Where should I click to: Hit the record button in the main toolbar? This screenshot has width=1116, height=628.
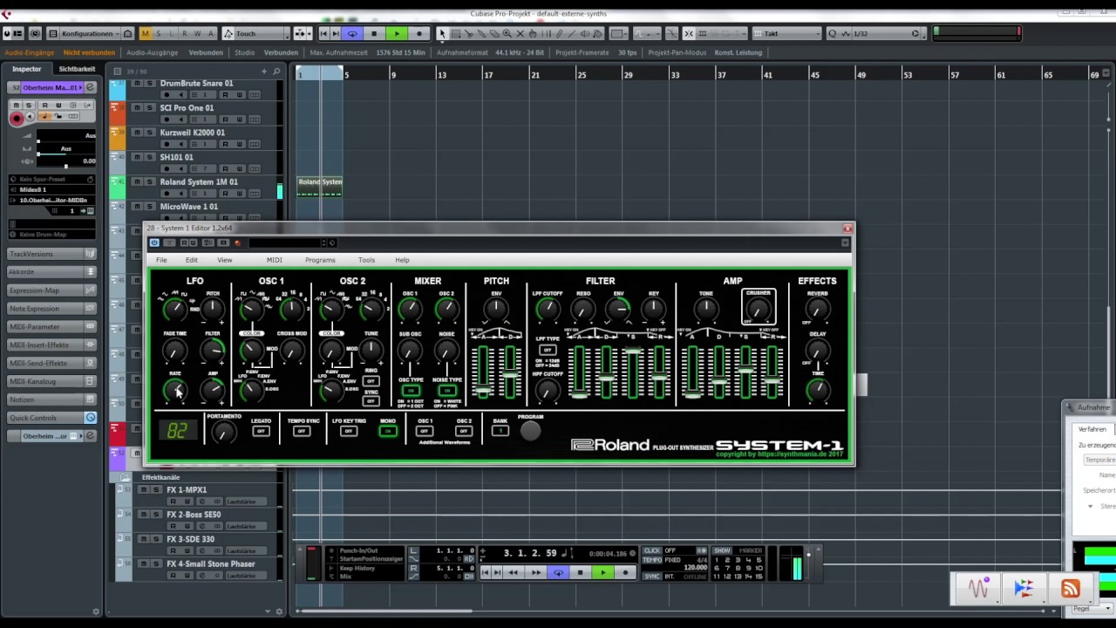pos(419,33)
